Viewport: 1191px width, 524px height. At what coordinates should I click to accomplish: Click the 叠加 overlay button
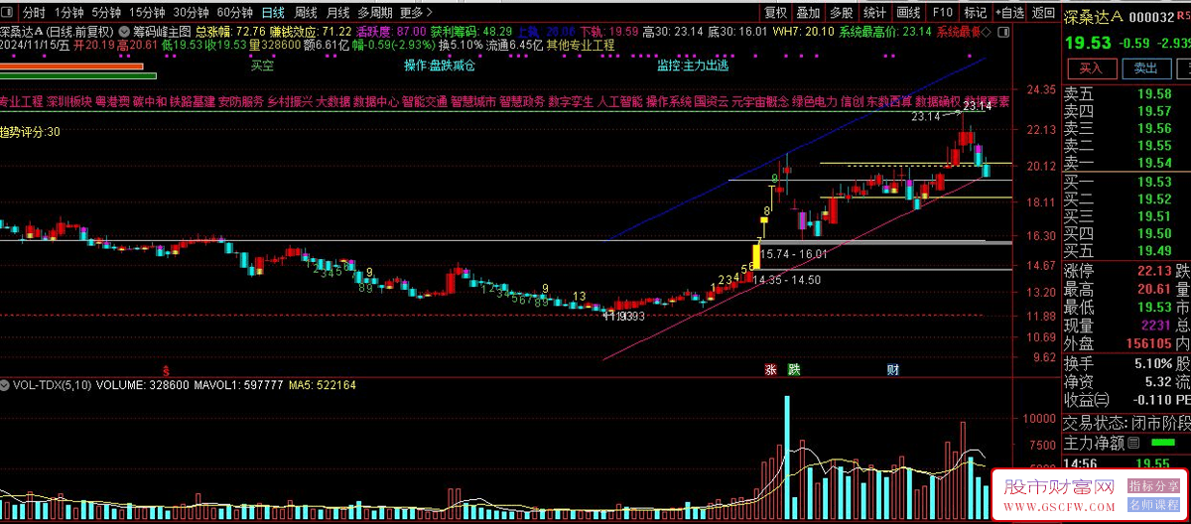pos(809,13)
